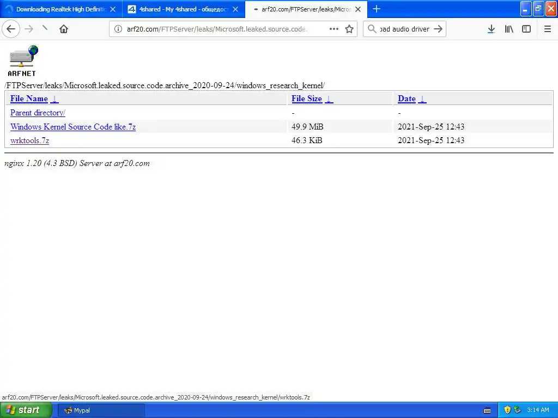
Task: Sort by File Size column
Action: click(307, 99)
